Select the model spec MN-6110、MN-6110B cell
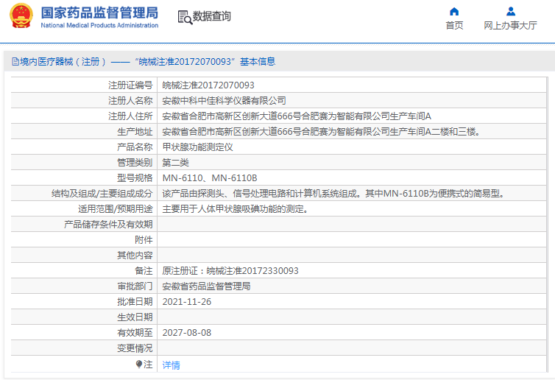 pos(210,178)
